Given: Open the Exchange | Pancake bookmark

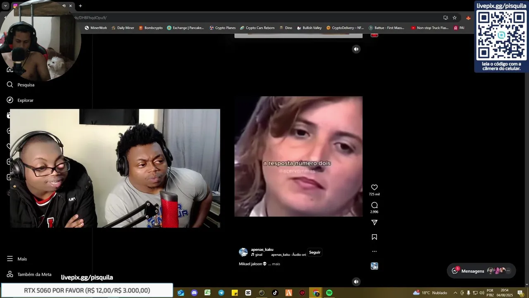Looking at the screenshot, I should [186, 28].
